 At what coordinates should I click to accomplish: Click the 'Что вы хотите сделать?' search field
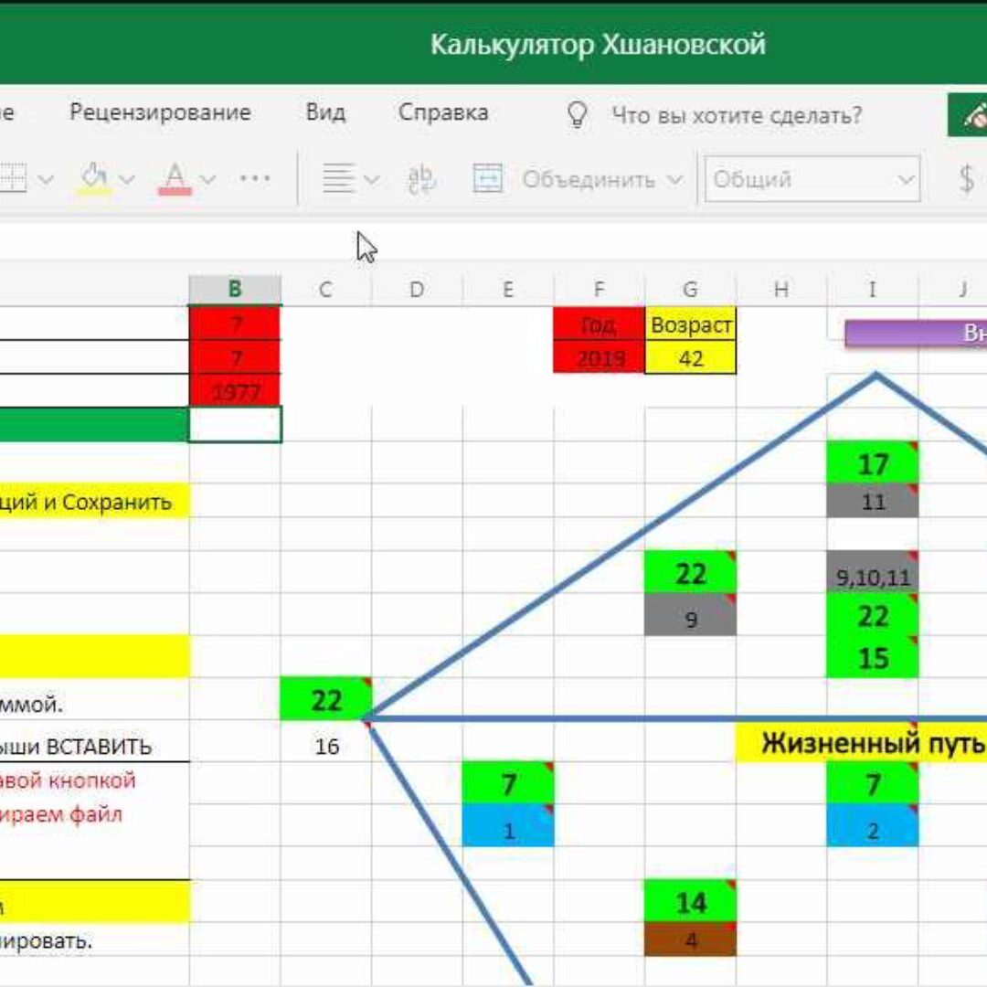(x=737, y=115)
